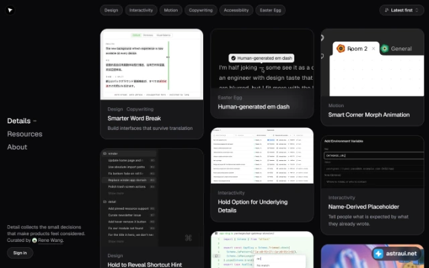Open the About page

pyautogui.click(x=17, y=147)
